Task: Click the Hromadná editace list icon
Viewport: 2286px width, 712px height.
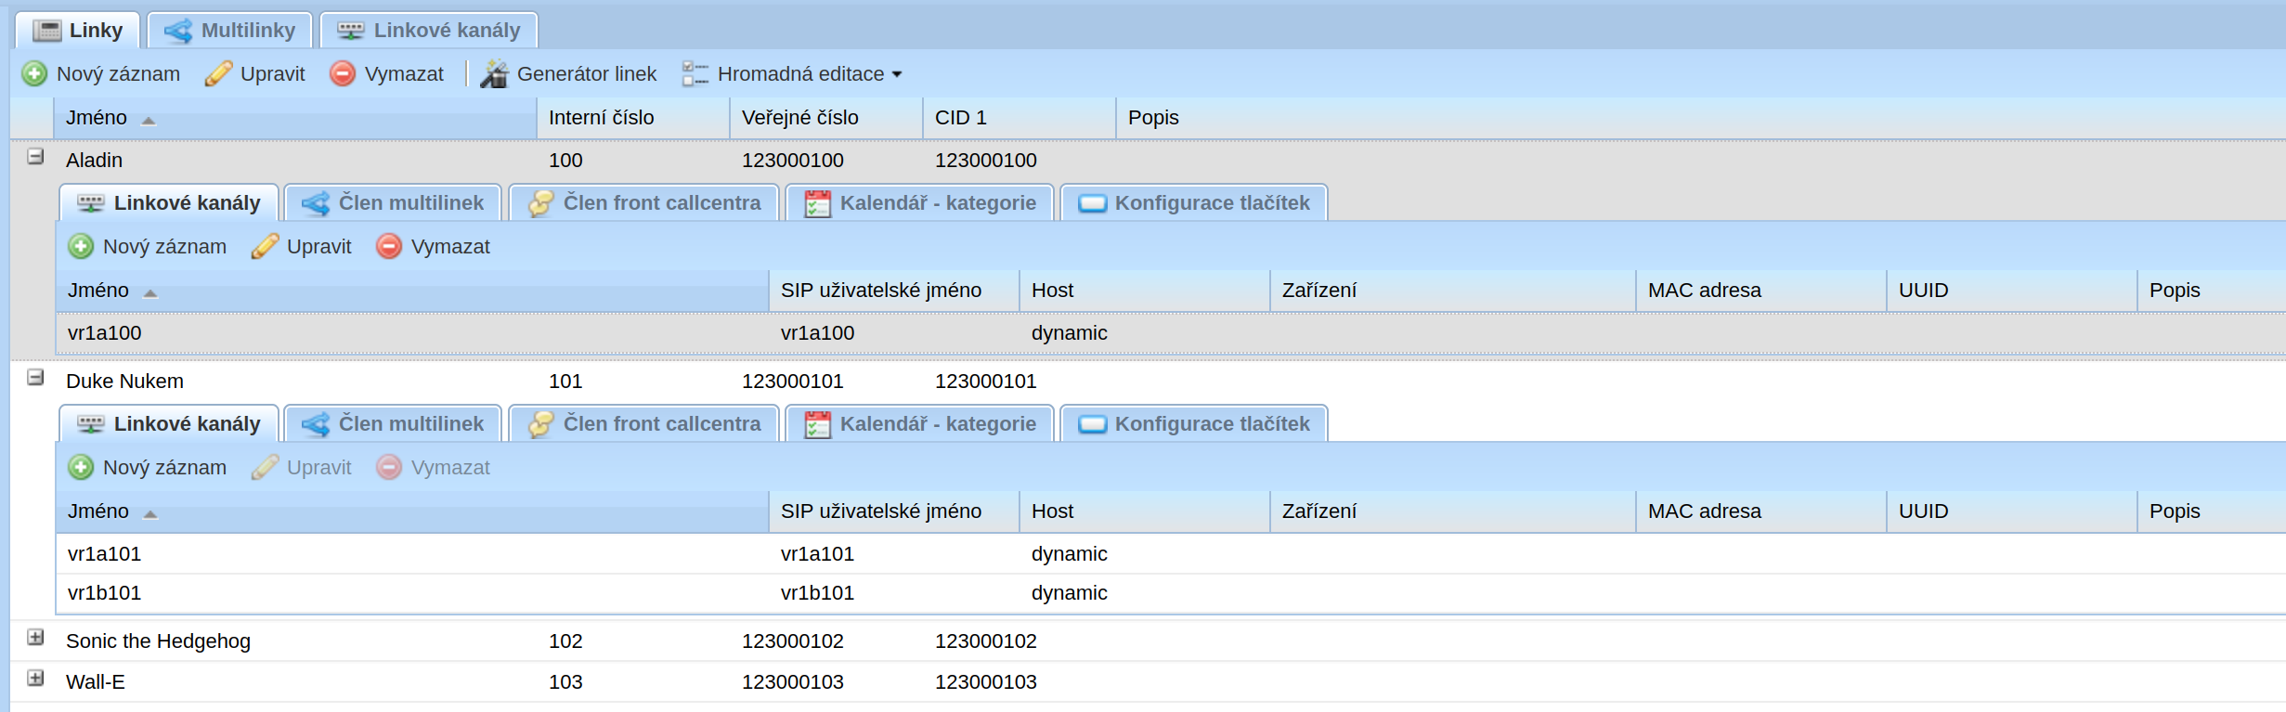Action: (695, 73)
